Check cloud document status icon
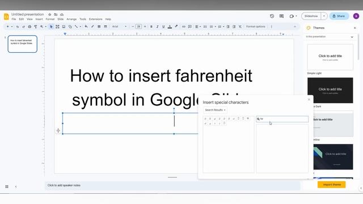Screen dimensions: 363x204 point(62,14)
